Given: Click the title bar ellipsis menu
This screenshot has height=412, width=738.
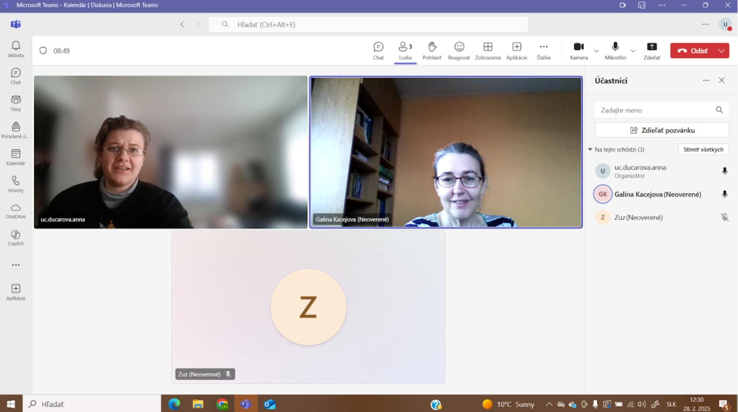Looking at the screenshot, I should tap(662, 5).
